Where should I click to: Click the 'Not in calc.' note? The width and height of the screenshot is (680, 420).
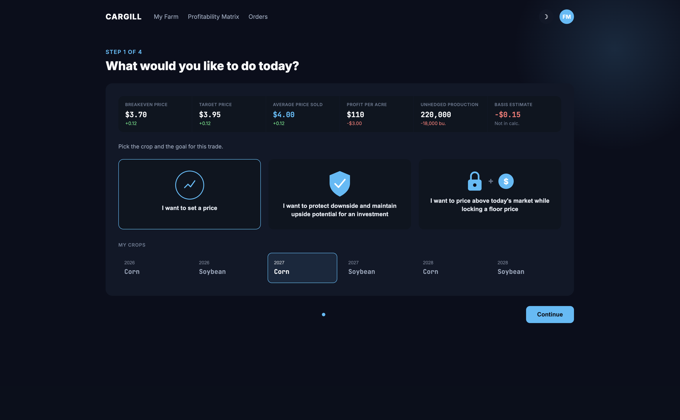coord(507,123)
